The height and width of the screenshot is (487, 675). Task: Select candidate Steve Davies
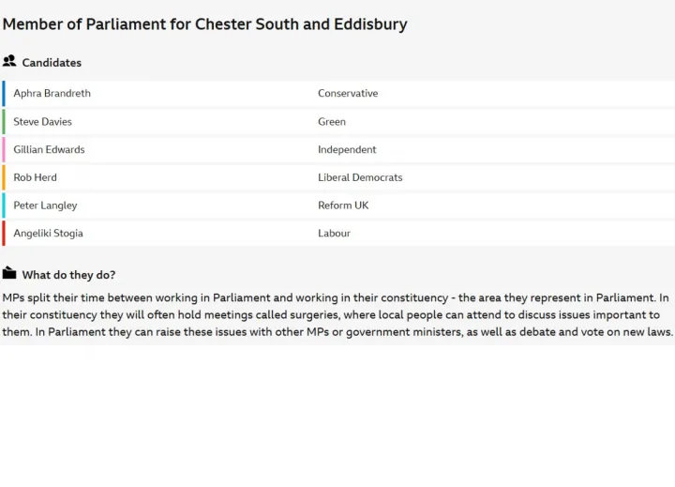pyautogui.click(x=42, y=122)
